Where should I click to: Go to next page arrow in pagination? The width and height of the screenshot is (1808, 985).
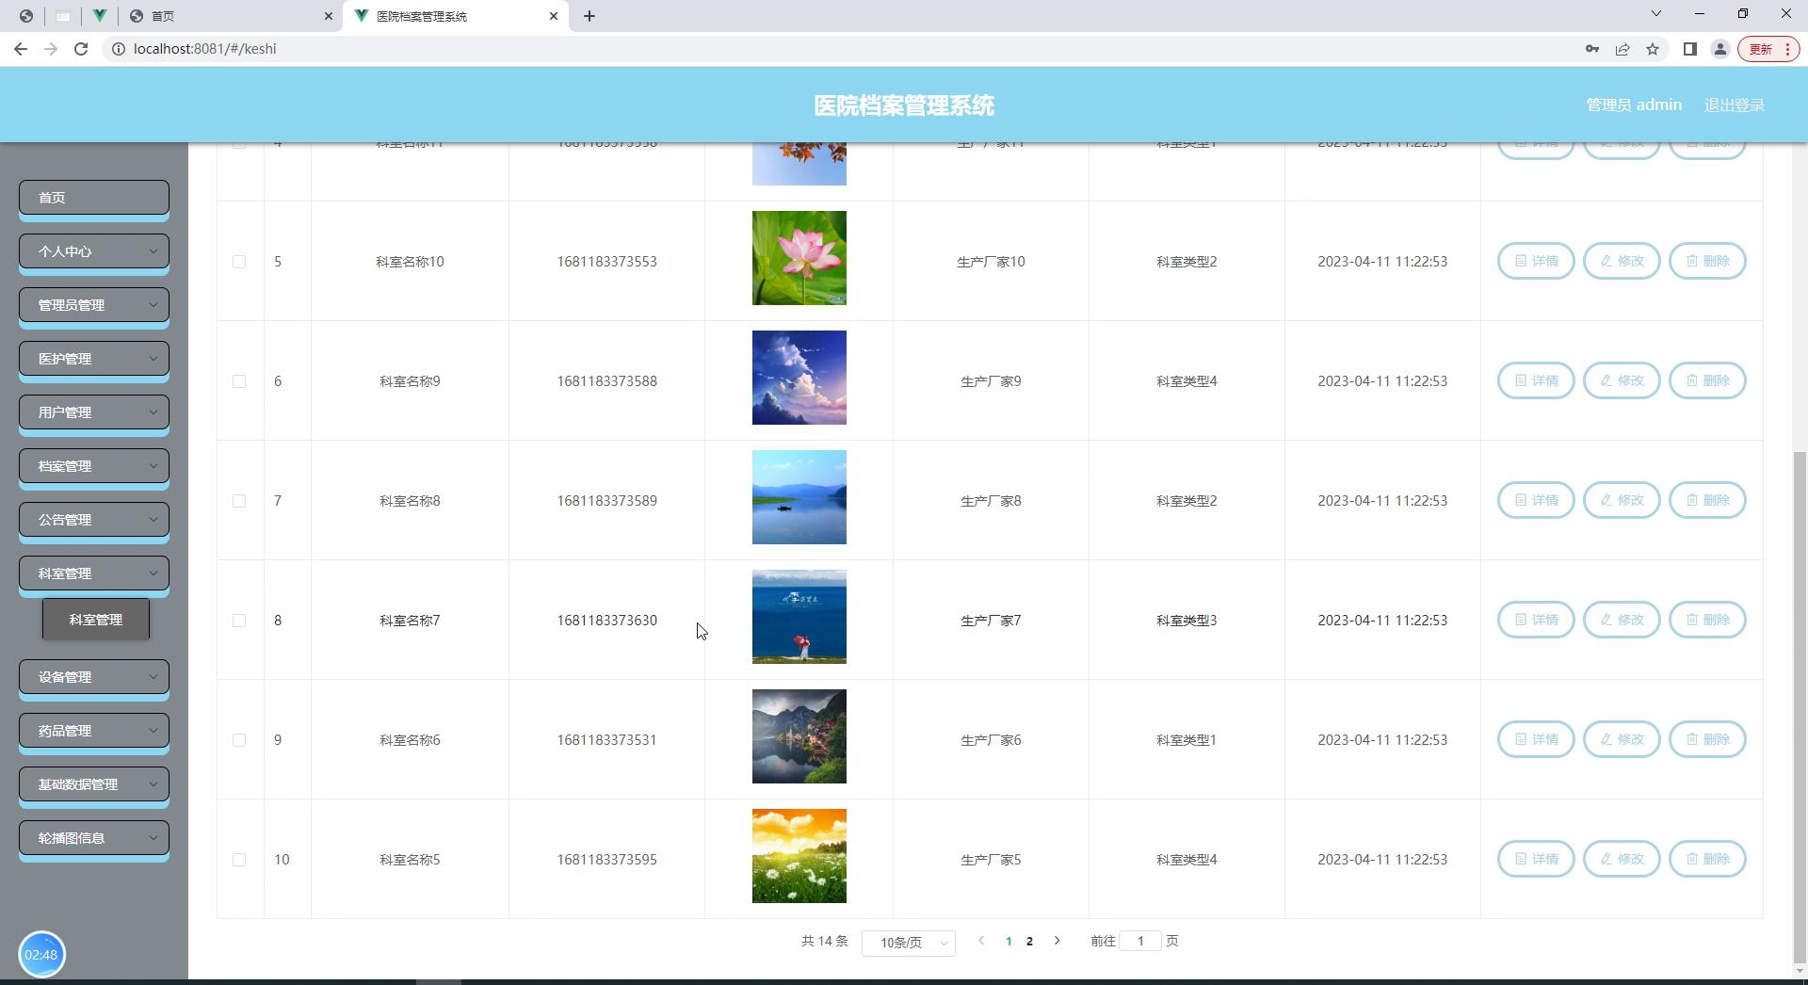coord(1057,941)
